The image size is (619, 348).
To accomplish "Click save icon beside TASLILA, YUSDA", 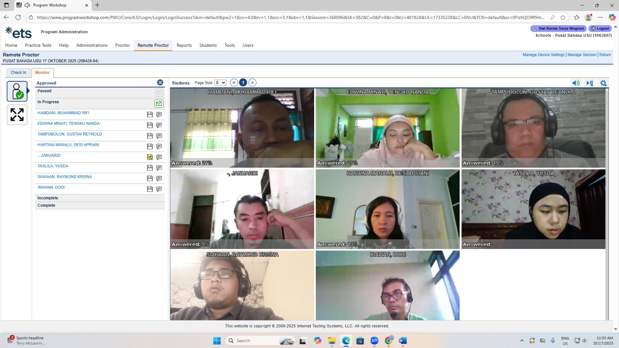I will click(x=150, y=168).
